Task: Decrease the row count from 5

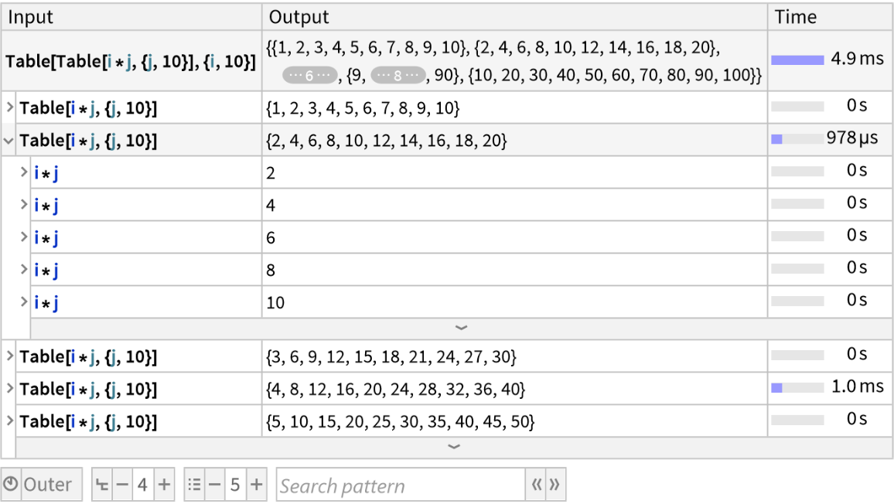Action: [215, 485]
